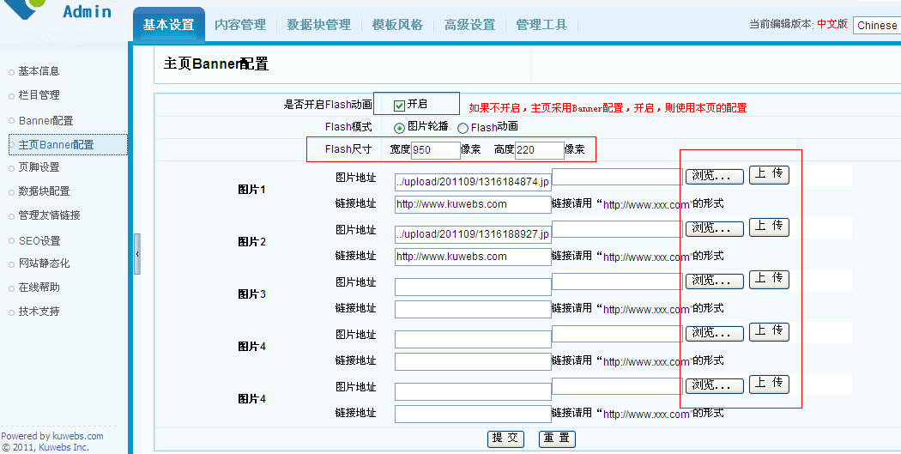
Task: Open 数据块配置 in the sidebar
Action: pyautogui.click(x=44, y=191)
